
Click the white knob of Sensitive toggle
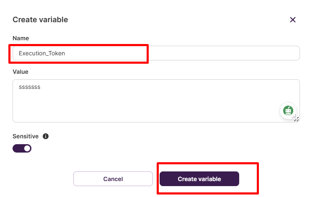point(27,148)
